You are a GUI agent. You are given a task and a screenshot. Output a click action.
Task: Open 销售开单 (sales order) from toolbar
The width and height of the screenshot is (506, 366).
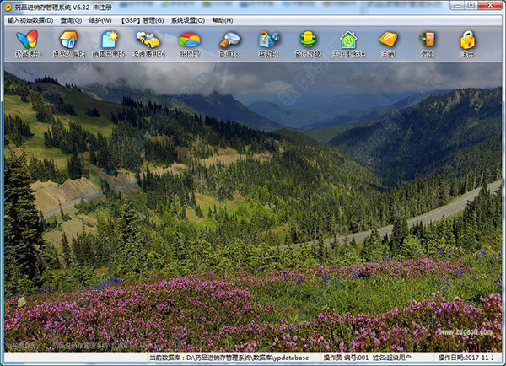click(109, 43)
